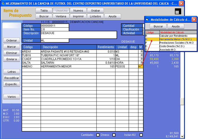Click the highlighted H modality cell
This screenshot has width=198, height=139.
(x=141, y=66)
